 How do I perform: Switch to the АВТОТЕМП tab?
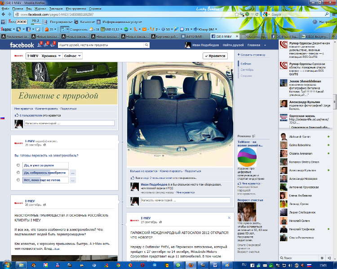[x=194, y=36]
